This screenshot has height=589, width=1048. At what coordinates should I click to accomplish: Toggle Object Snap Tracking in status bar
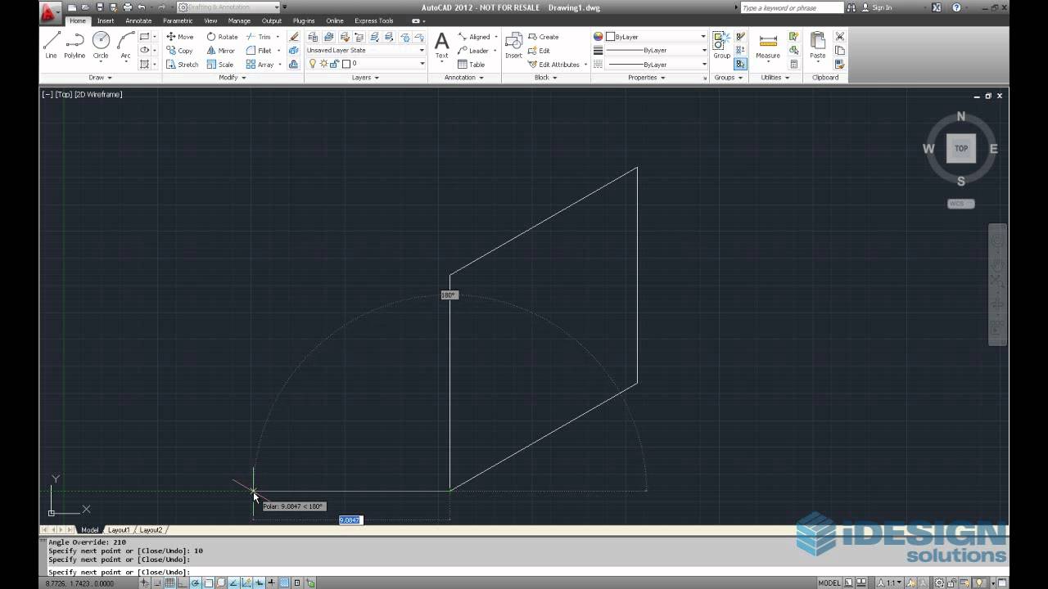point(233,583)
